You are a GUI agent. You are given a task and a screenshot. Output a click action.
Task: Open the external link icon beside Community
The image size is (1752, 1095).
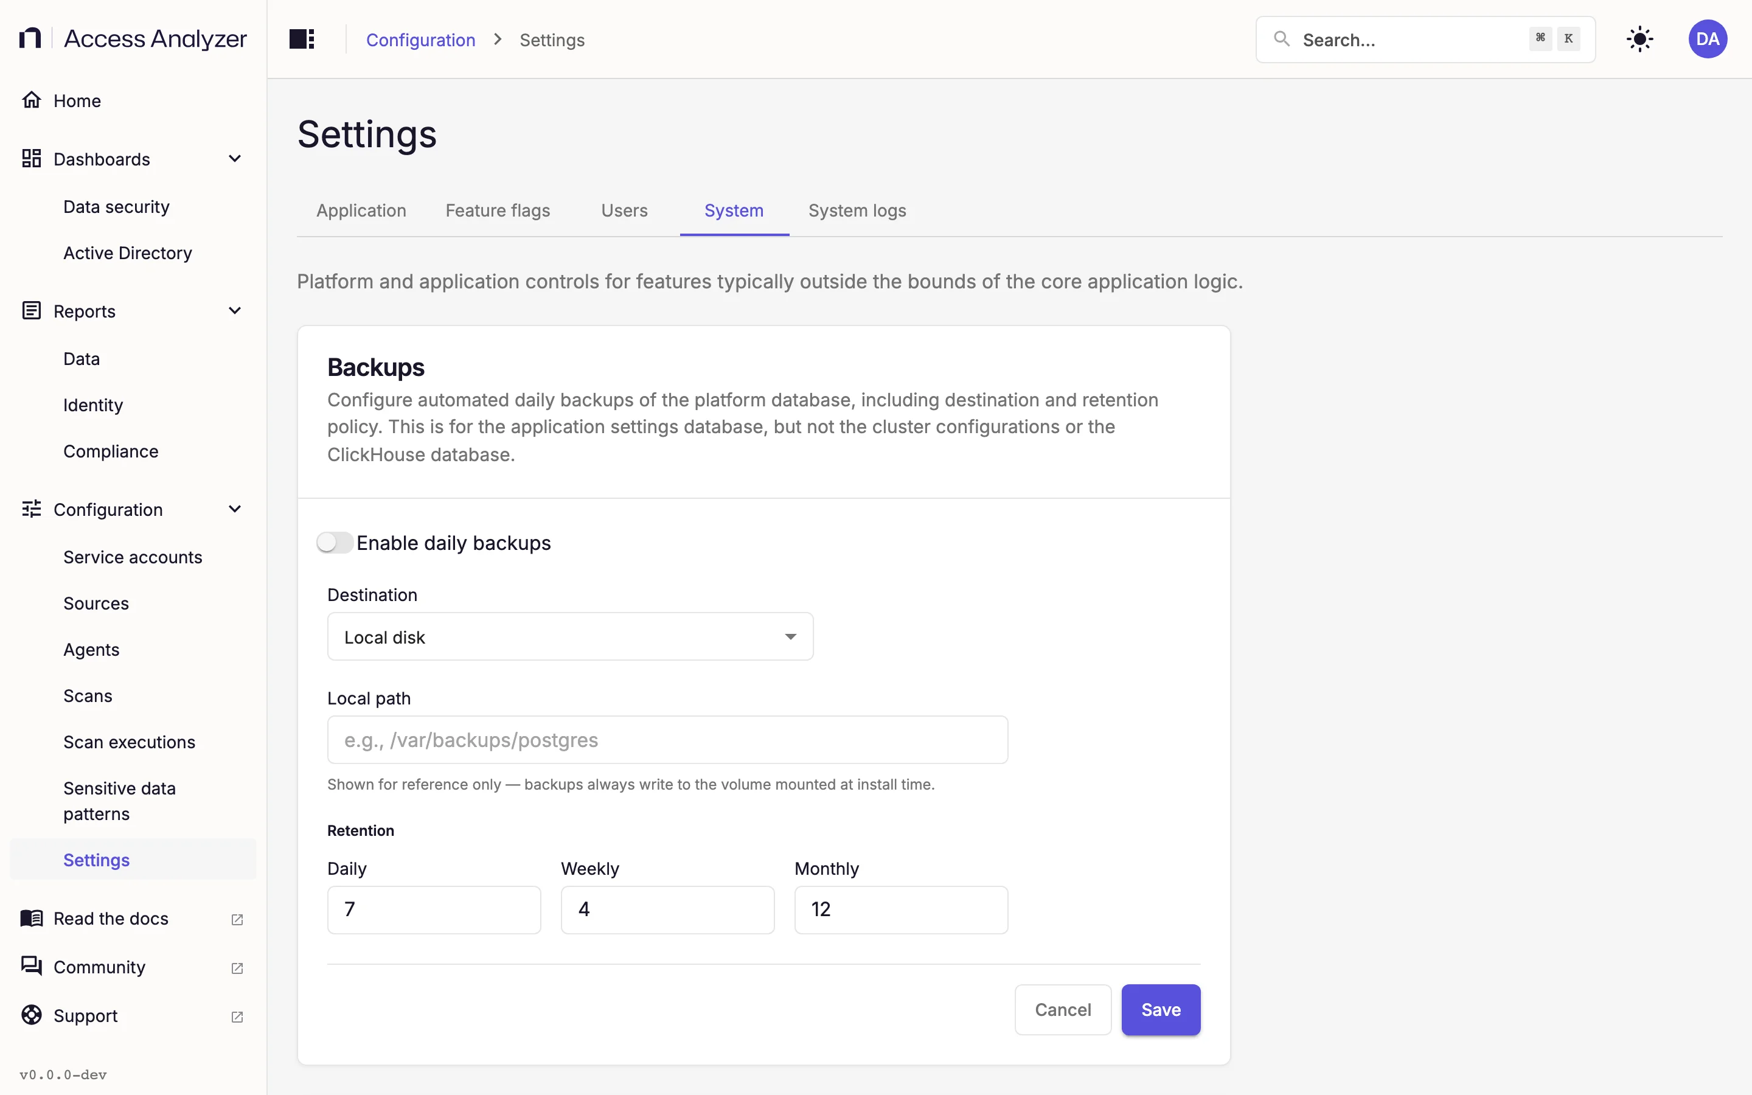237,967
